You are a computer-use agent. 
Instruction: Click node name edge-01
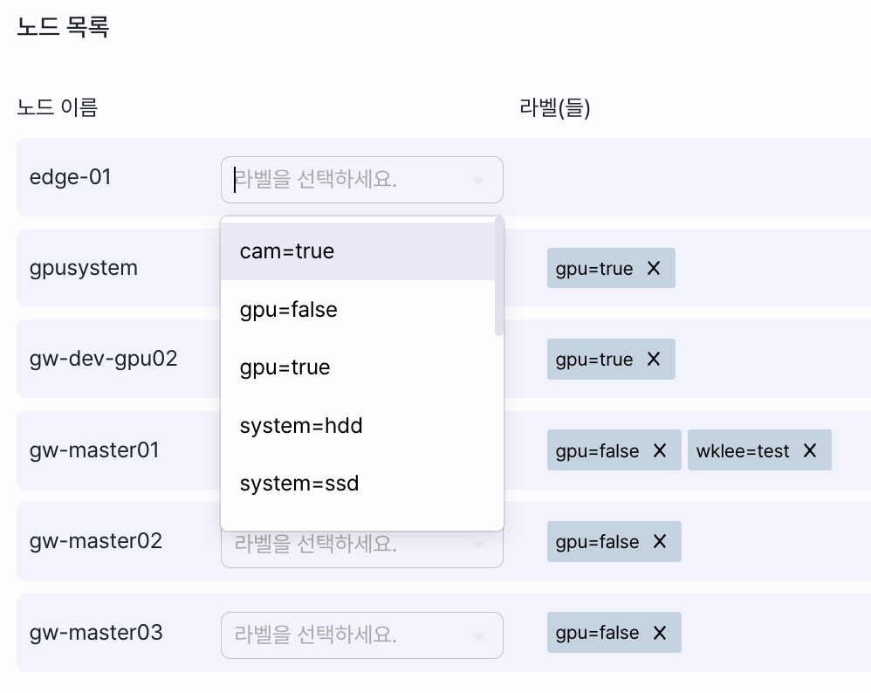[70, 177]
